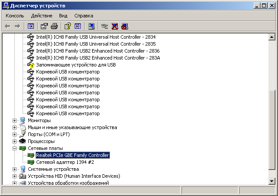Click the Disable device toolbar icon
Image resolution: width=278 pixels, height=196 pixels.
tap(125, 27)
